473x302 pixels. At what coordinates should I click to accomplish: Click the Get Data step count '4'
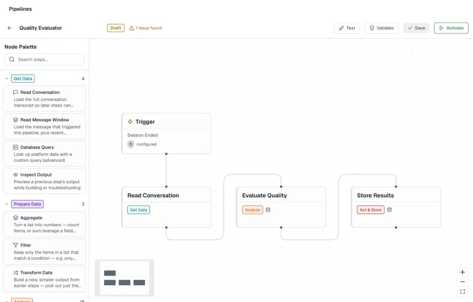[x=83, y=79]
